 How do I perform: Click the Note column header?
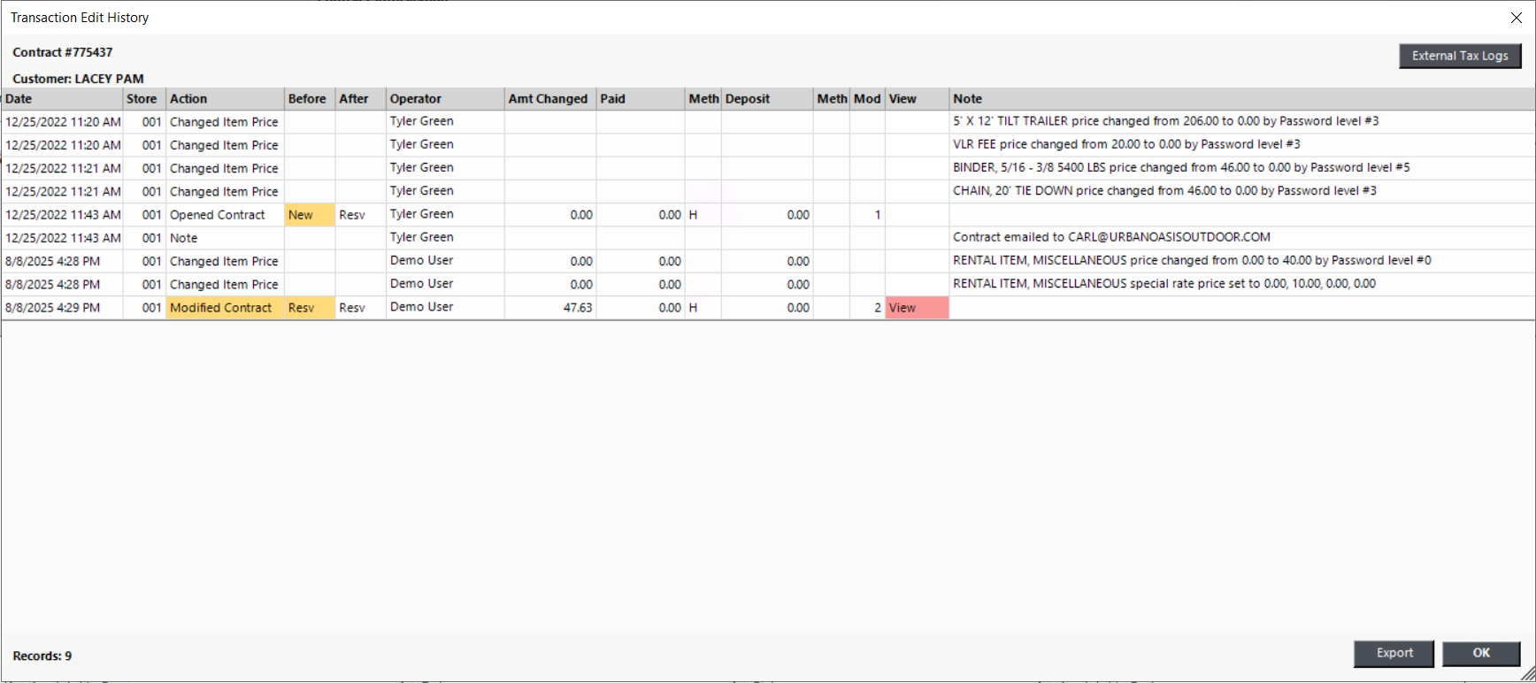pyautogui.click(x=1239, y=99)
